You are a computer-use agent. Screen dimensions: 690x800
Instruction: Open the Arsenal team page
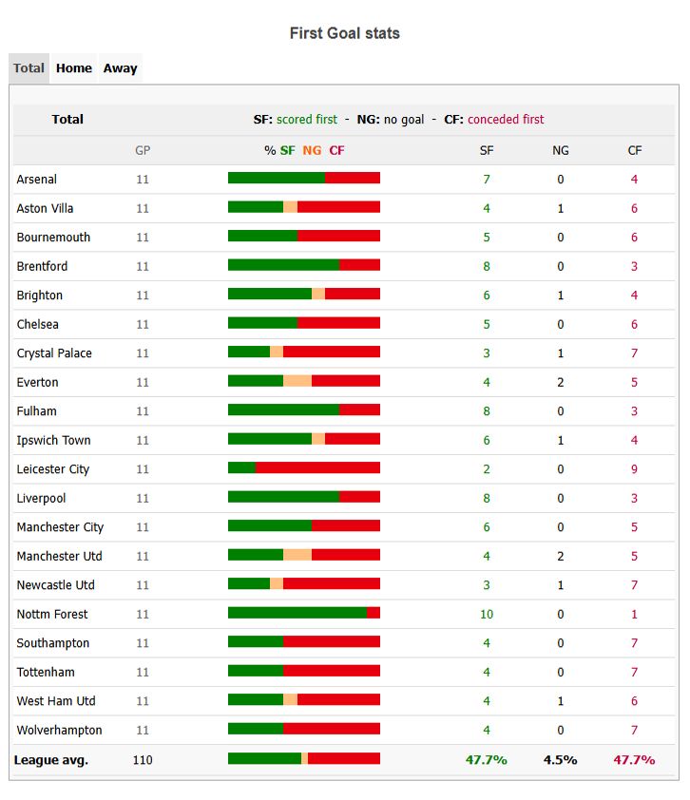point(38,180)
